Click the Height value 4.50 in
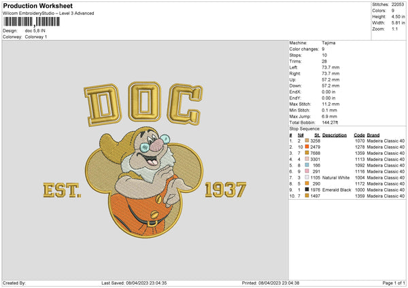The width and height of the screenshot is (408, 288). click(398, 16)
